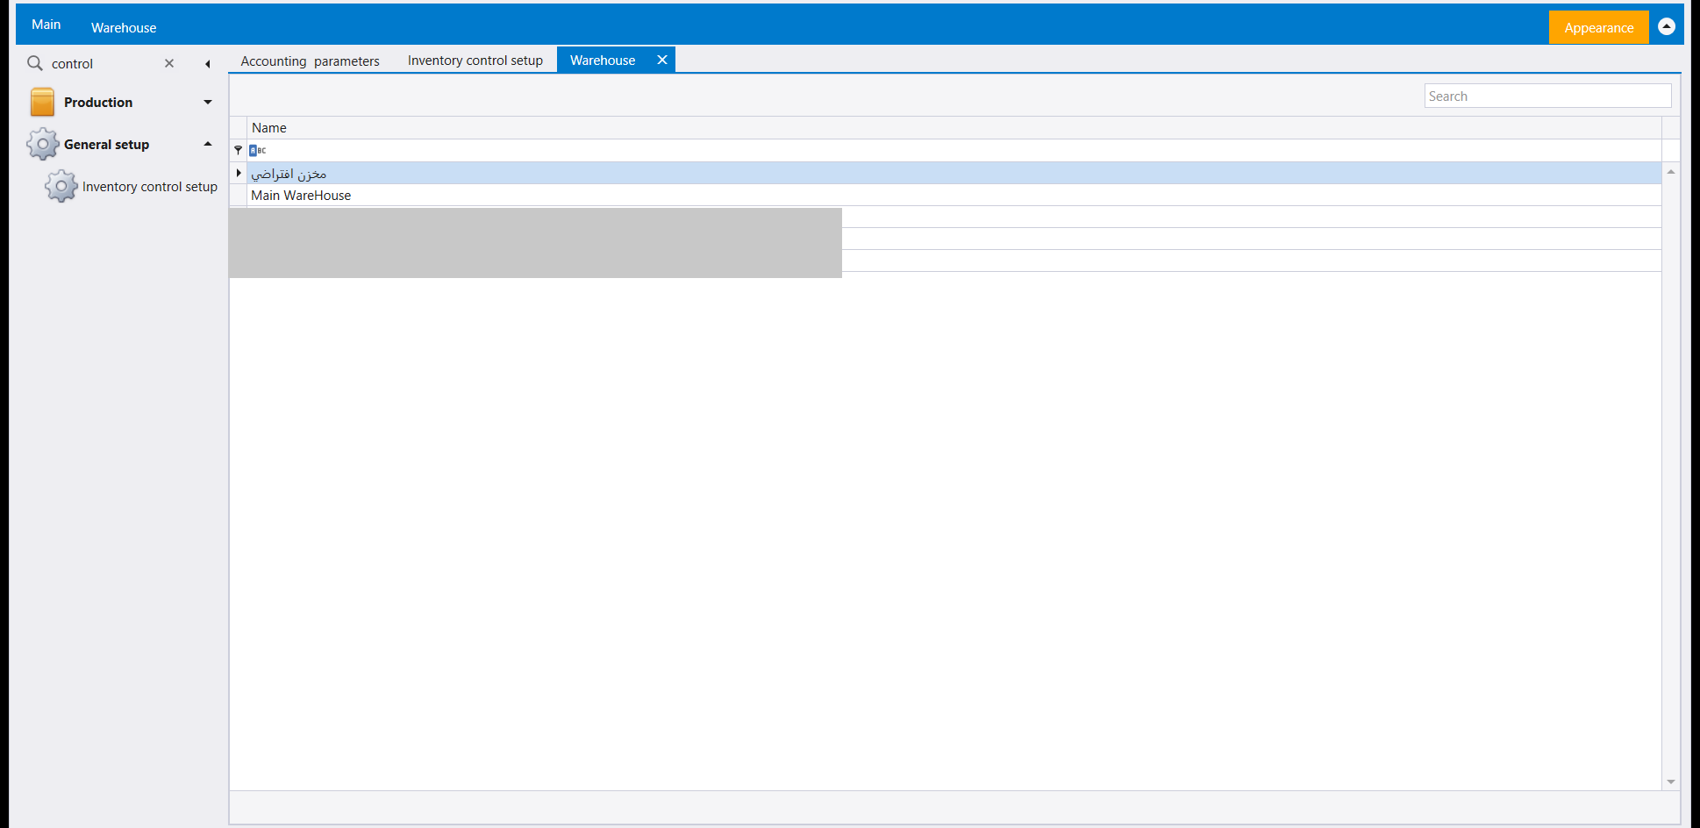The height and width of the screenshot is (828, 1700).
Task: Close the Warehouse tab
Action: click(x=662, y=60)
